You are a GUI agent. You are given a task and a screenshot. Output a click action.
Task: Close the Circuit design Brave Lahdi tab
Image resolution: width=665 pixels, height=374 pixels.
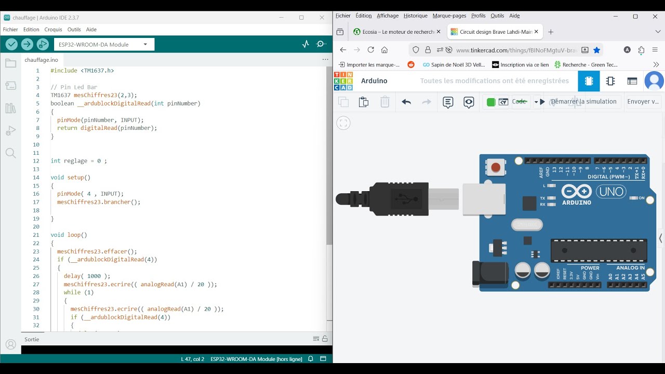[536, 32]
